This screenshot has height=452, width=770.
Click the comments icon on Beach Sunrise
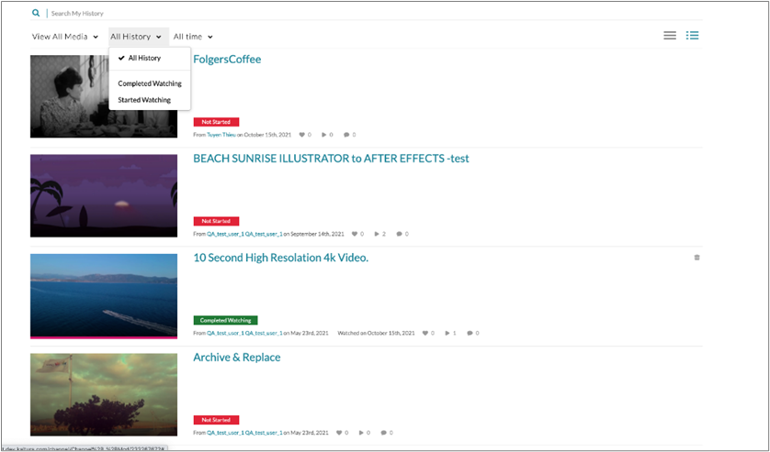(x=399, y=235)
